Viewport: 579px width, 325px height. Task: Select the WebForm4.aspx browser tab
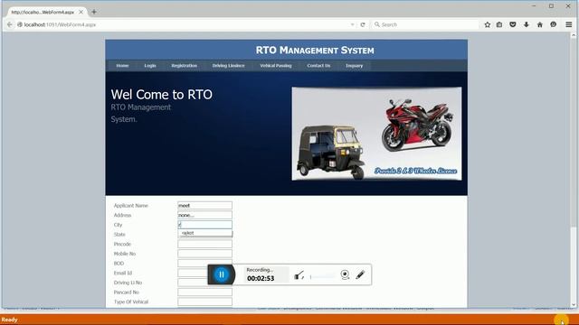46,12
